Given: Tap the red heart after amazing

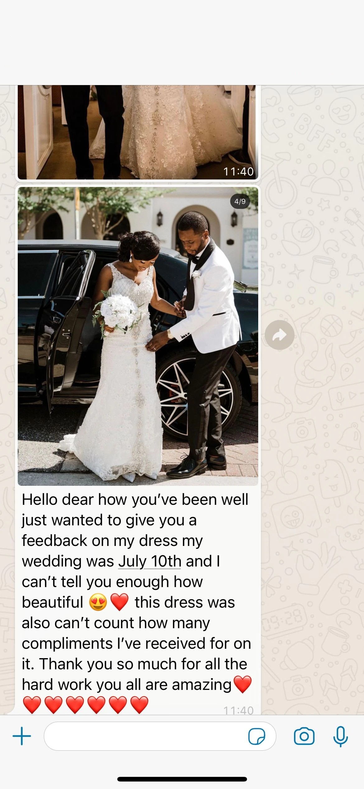Looking at the screenshot, I should tap(242, 685).
